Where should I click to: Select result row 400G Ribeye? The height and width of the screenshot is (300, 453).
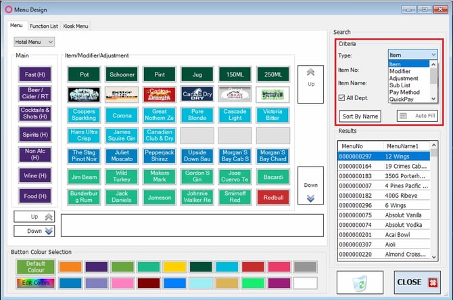[383, 196]
